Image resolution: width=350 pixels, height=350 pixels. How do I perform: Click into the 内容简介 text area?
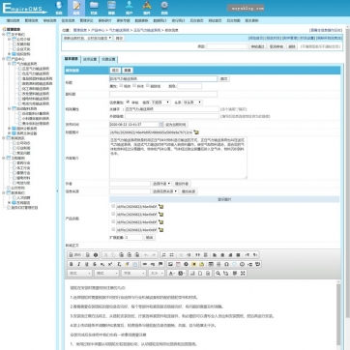click(178, 158)
